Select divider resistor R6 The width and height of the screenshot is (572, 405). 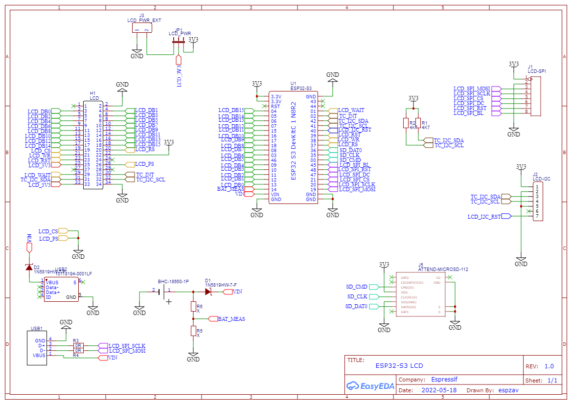click(193, 306)
